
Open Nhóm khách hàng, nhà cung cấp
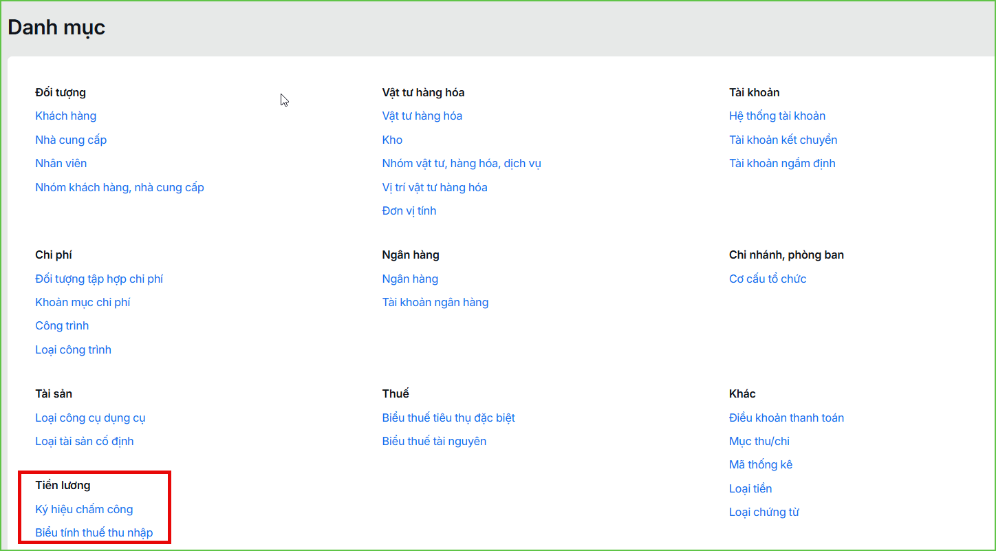(x=120, y=187)
